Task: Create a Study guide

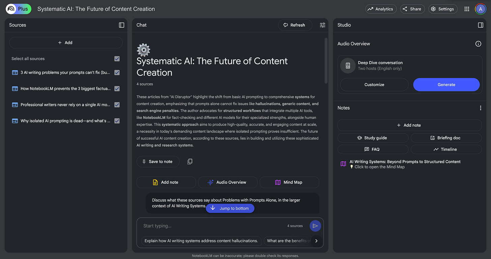Action: [x=373, y=138]
